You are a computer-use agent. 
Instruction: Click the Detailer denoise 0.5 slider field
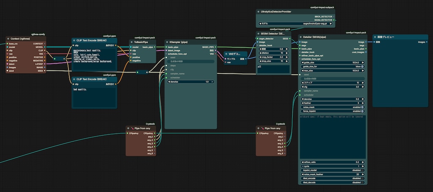pos(332,99)
